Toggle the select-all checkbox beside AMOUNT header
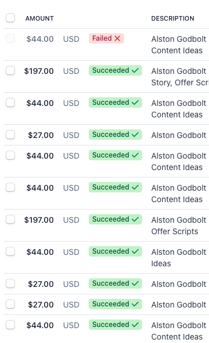209x343 pixels. coord(10,18)
